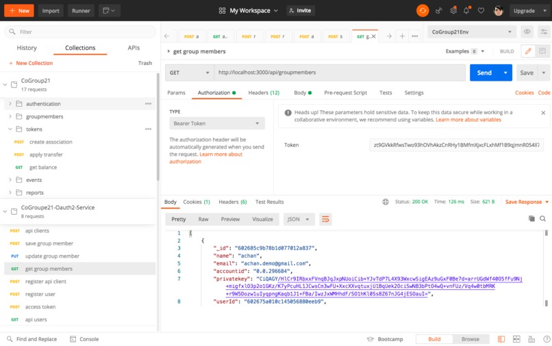
Task: Open the JSON response format dropdown
Action: pyautogui.click(x=298, y=219)
